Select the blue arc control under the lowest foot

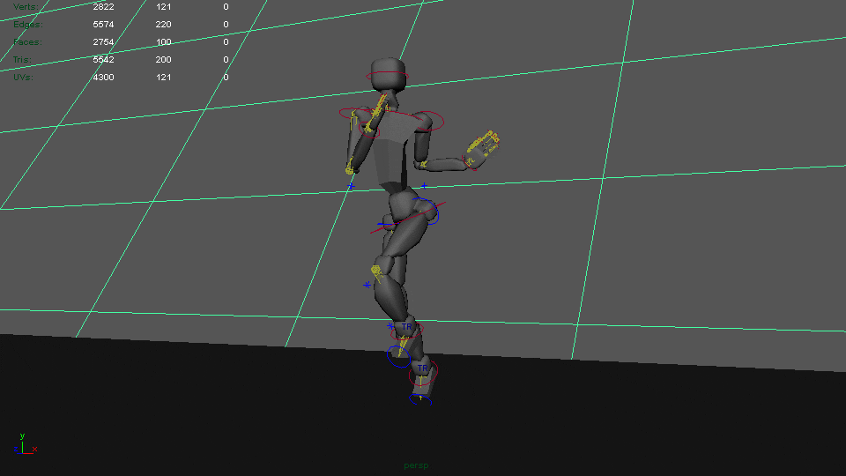click(x=421, y=399)
